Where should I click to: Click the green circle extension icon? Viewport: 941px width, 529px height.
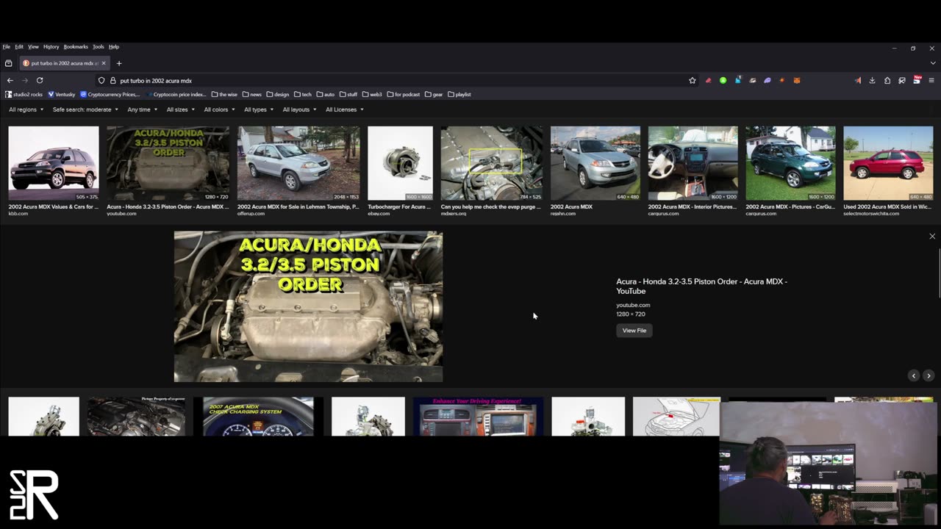point(723,80)
